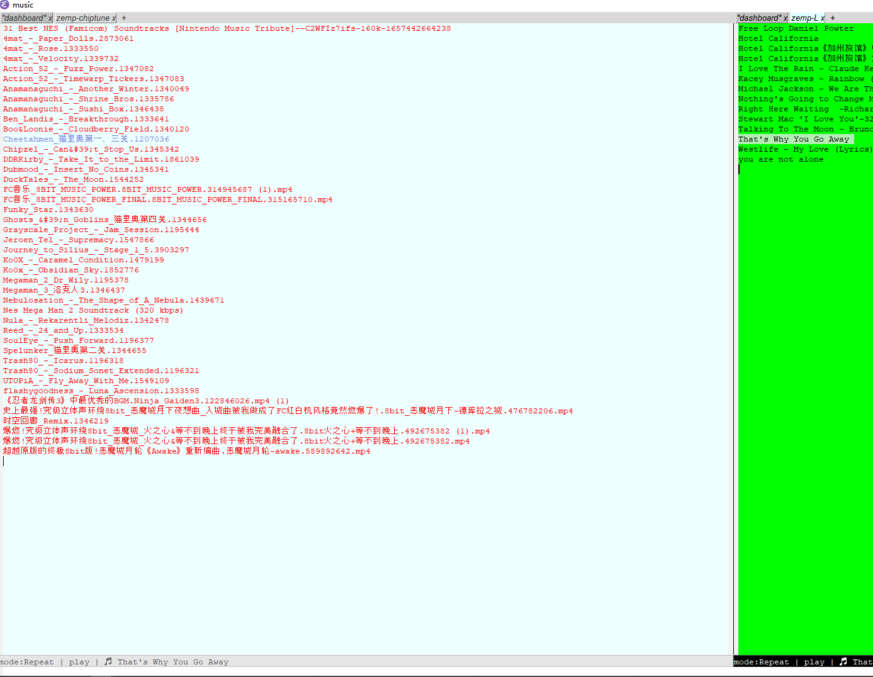Select DDRKirby_-_Take_It_to_the_Limit entry

(101, 159)
